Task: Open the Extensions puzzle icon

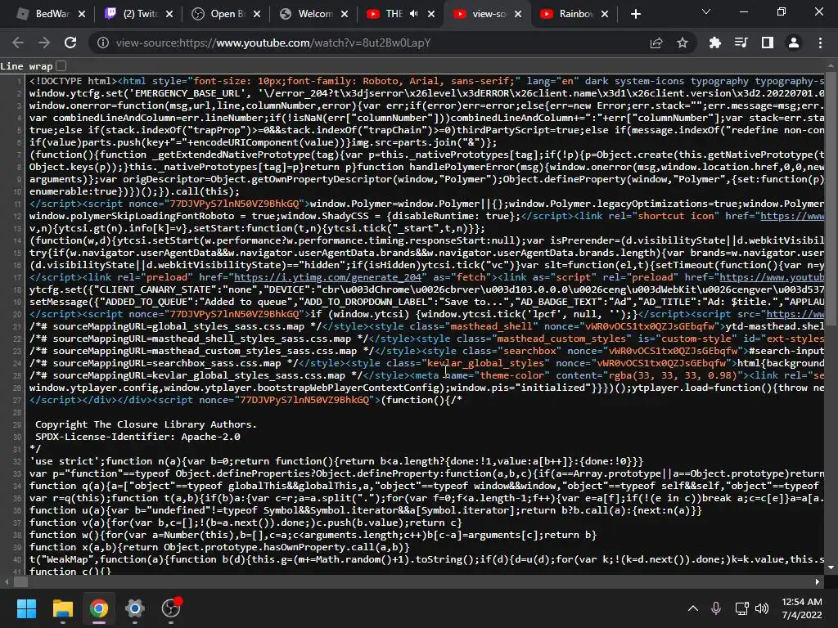Action: (715, 43)
